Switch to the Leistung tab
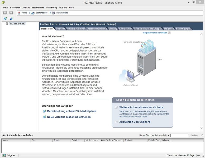The image size is (205, 158). [113, 29]
